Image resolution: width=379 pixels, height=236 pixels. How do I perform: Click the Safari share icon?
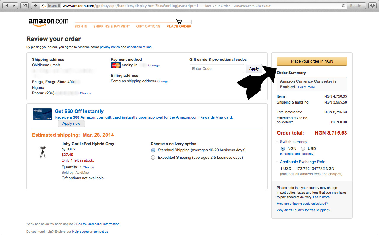coord(25,6)
